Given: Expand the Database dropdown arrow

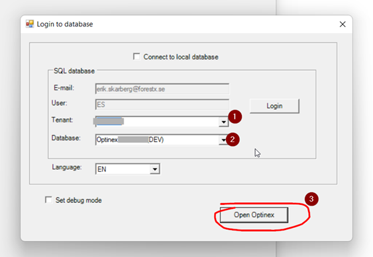Looking at the screenshot, I should [x=223, y=140].
